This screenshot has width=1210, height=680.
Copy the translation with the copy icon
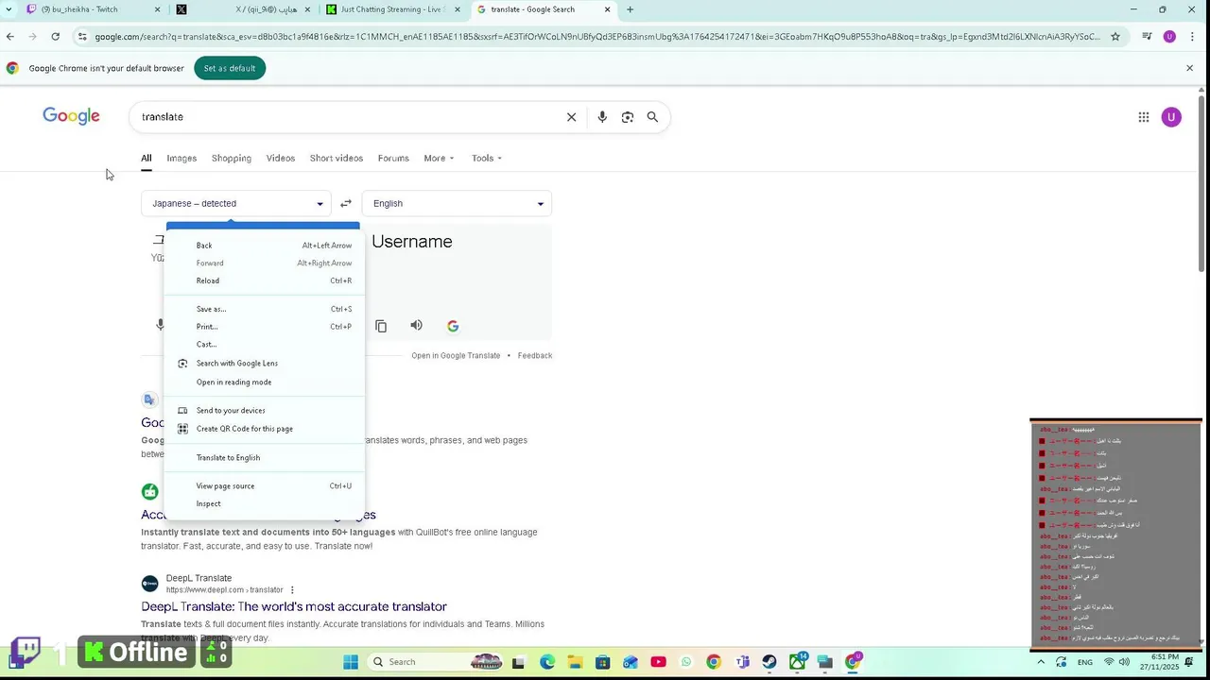(x=381, y=326)
